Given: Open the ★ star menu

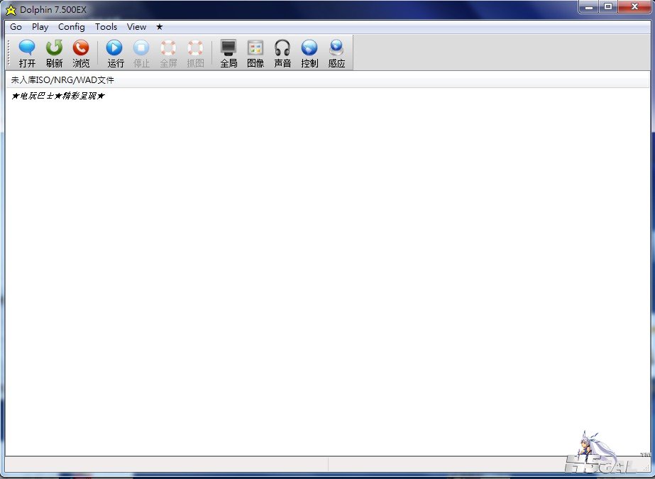Looking at the screenshot, I should pyautogui.click(x=159, y=27).
